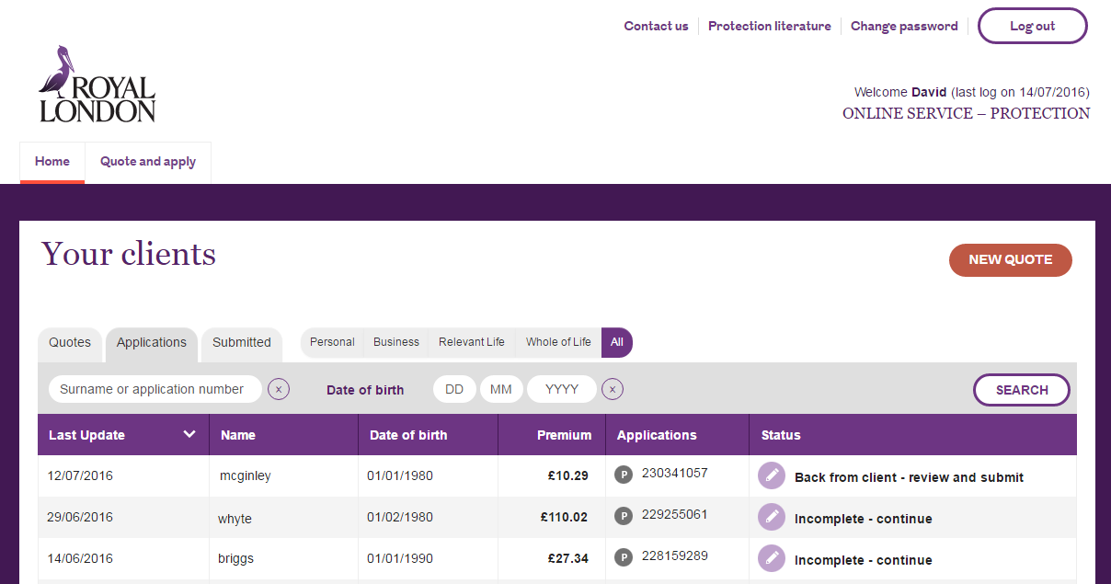Screen dimensions: 1111x584
Task: Clear the surname search using its x icon
Action: (279, 389)
